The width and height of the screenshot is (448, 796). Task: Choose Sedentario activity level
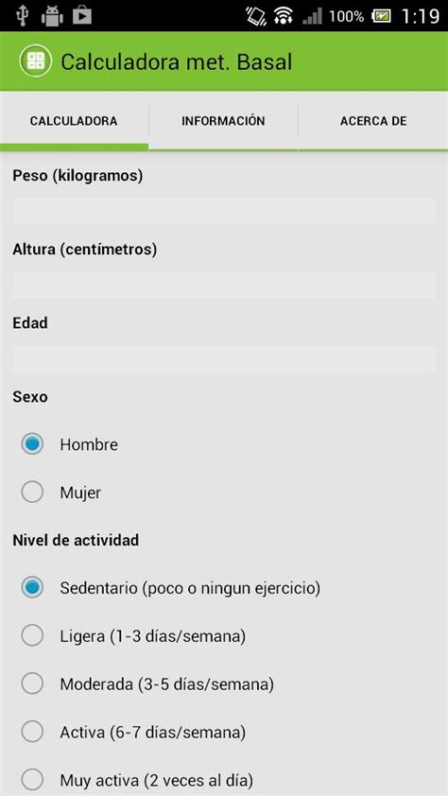click(32, 588)
